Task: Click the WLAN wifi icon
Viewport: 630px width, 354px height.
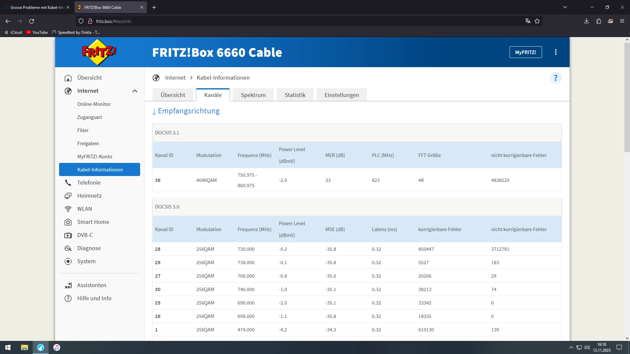Action: (68, 209)
